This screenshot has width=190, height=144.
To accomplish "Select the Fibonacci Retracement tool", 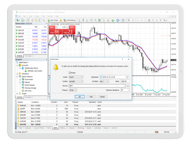I will click(x=153, y=20).
